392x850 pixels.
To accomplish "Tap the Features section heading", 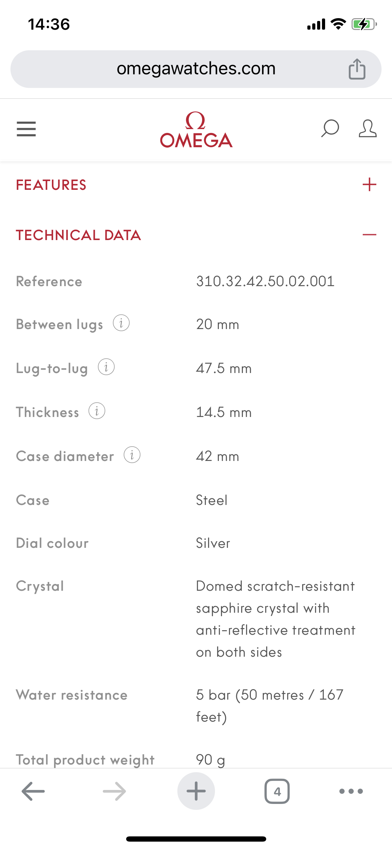I will pos(51,185).
